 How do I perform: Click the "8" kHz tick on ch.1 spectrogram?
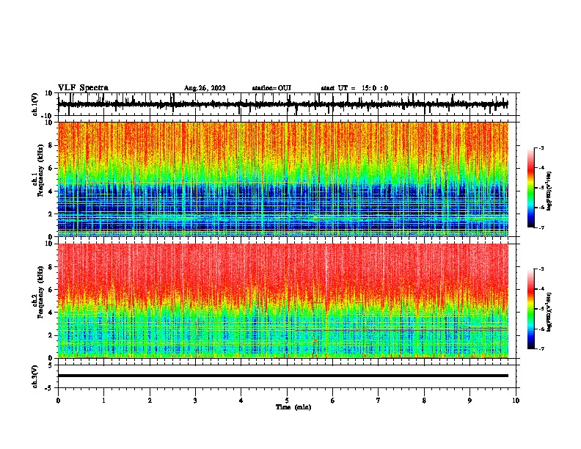[x=51, y=145]
